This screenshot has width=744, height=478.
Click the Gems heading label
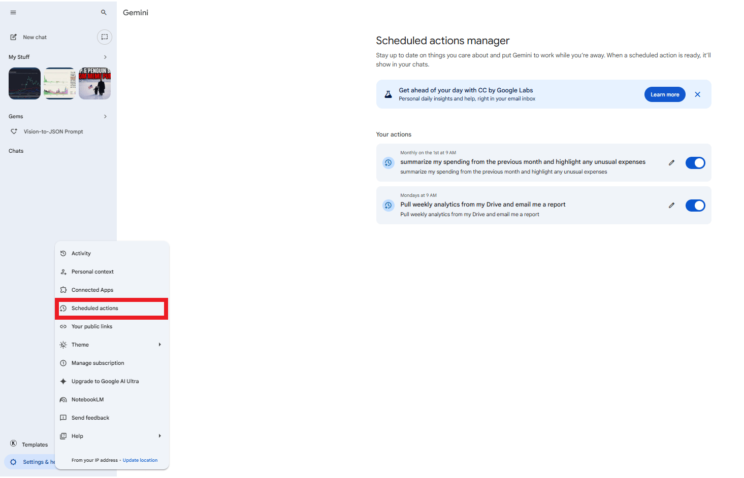pos(16,116)
